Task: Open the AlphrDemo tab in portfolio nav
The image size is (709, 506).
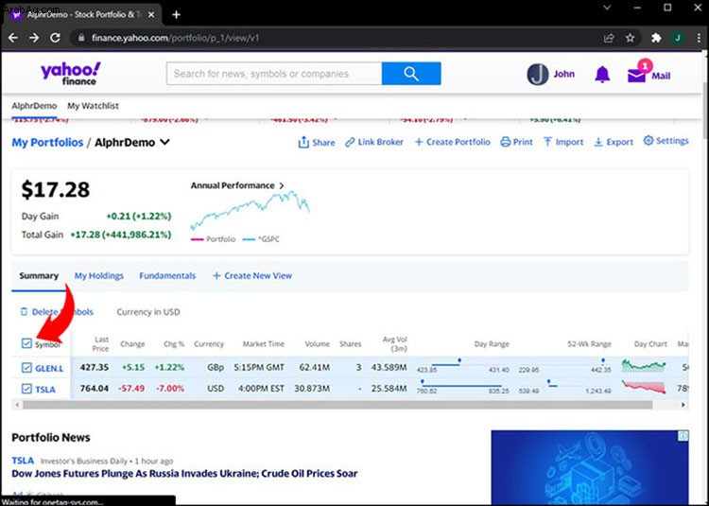Action: (34, 106)
